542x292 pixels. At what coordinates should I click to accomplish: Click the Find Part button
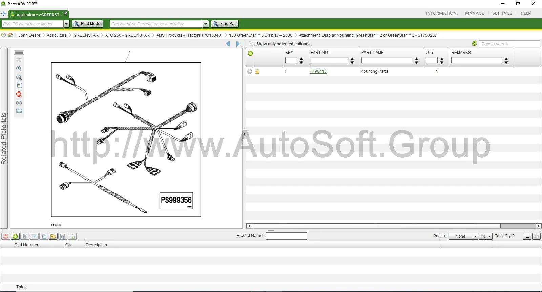(225, 24)
